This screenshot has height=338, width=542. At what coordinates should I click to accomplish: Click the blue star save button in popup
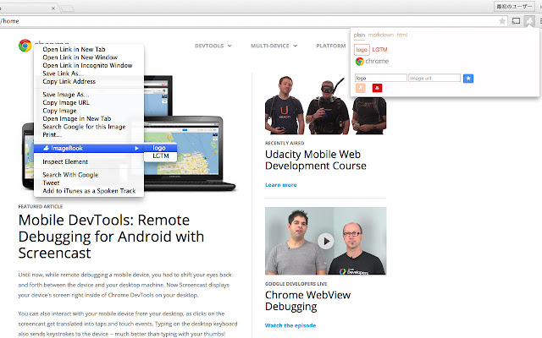(468, 79)
